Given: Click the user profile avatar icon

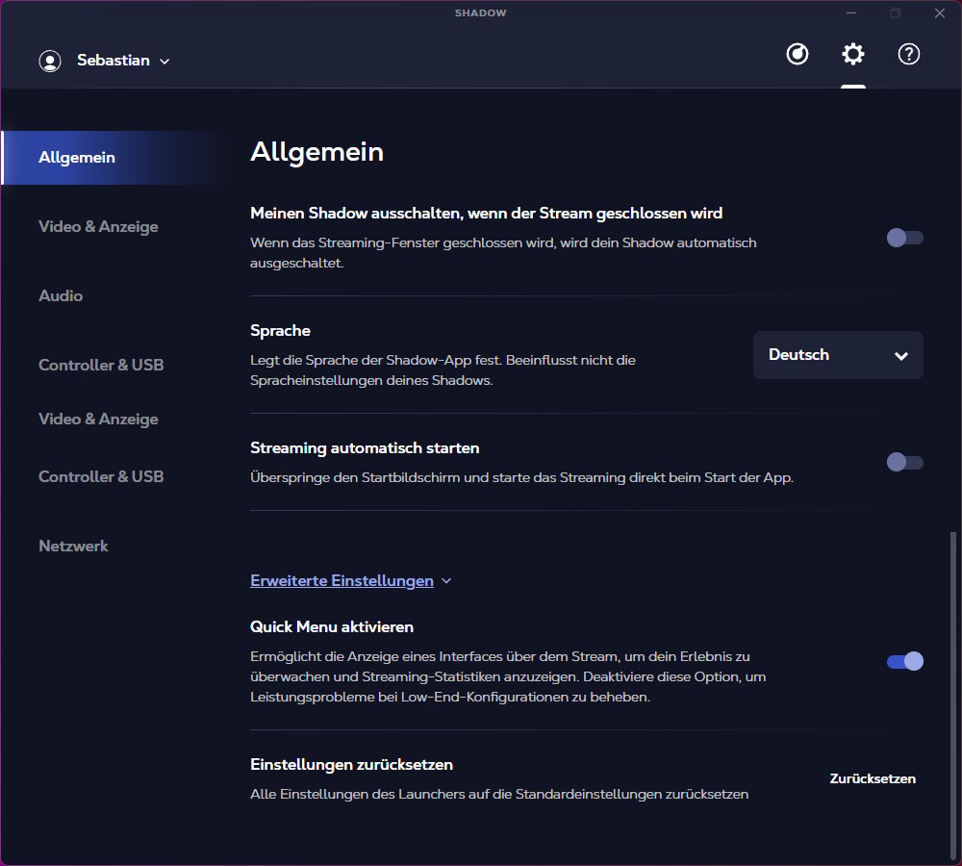Looking at the screenshot, I should [50, 61].
